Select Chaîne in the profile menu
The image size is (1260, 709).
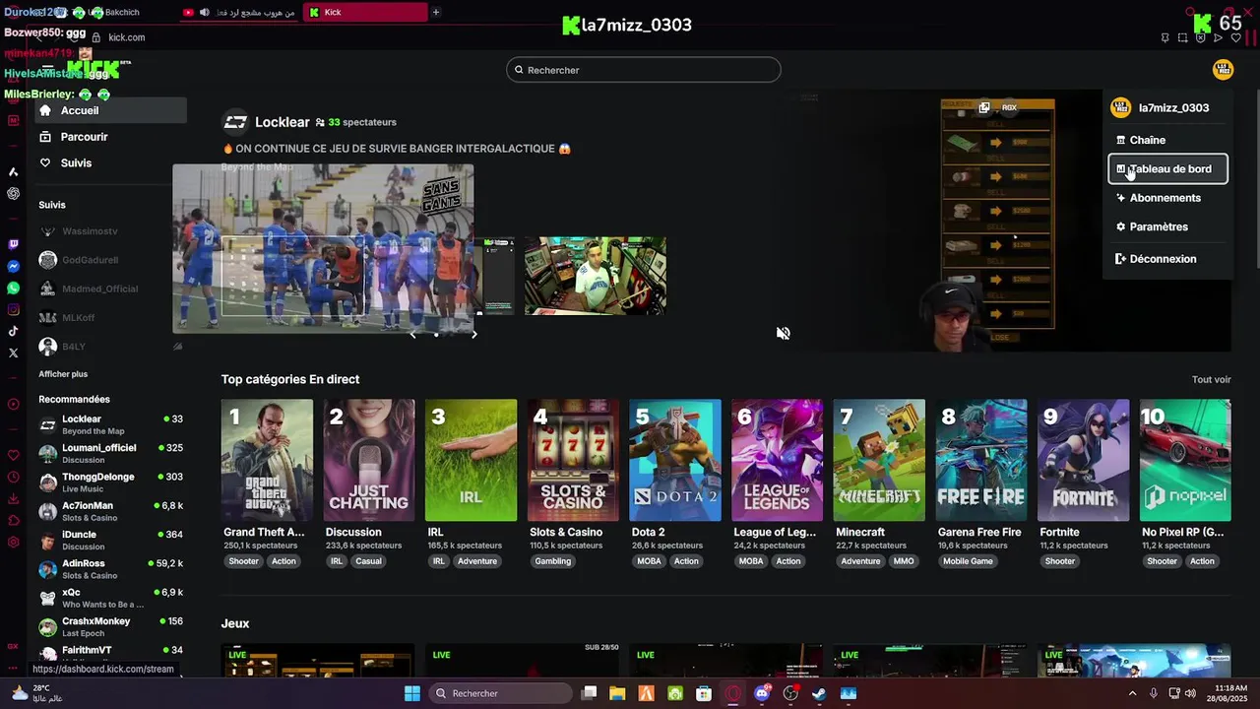tap(1167, 140)
